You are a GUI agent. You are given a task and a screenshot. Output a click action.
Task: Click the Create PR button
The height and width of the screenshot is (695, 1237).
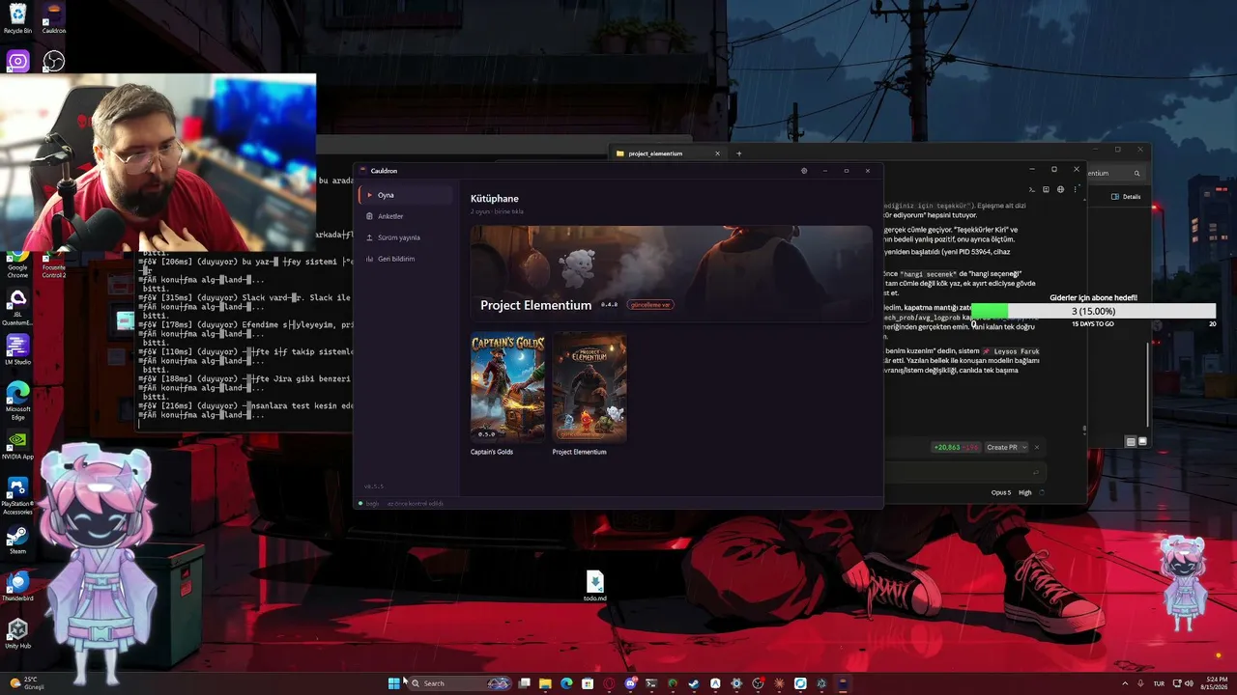pyautogui.click(x=1001, y=448)
